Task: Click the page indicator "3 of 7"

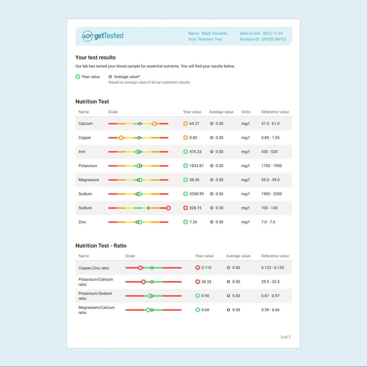Action: click(285, 337)
